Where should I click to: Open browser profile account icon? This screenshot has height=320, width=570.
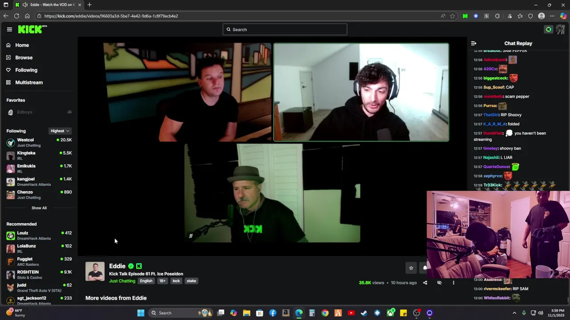tap(541, 16)
